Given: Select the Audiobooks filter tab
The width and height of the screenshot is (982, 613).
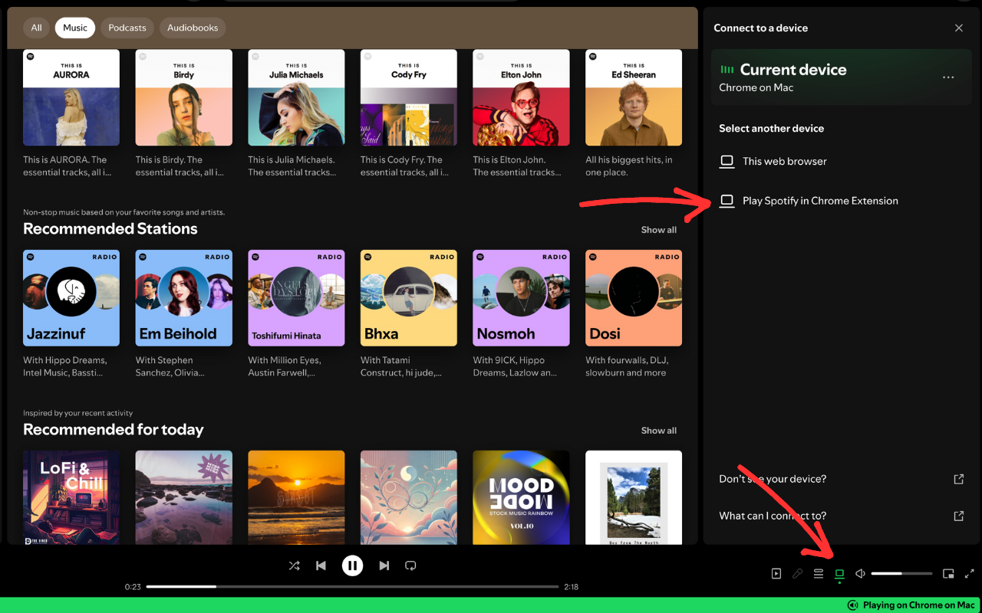Looking at the screenshot, I should (193, 28).
